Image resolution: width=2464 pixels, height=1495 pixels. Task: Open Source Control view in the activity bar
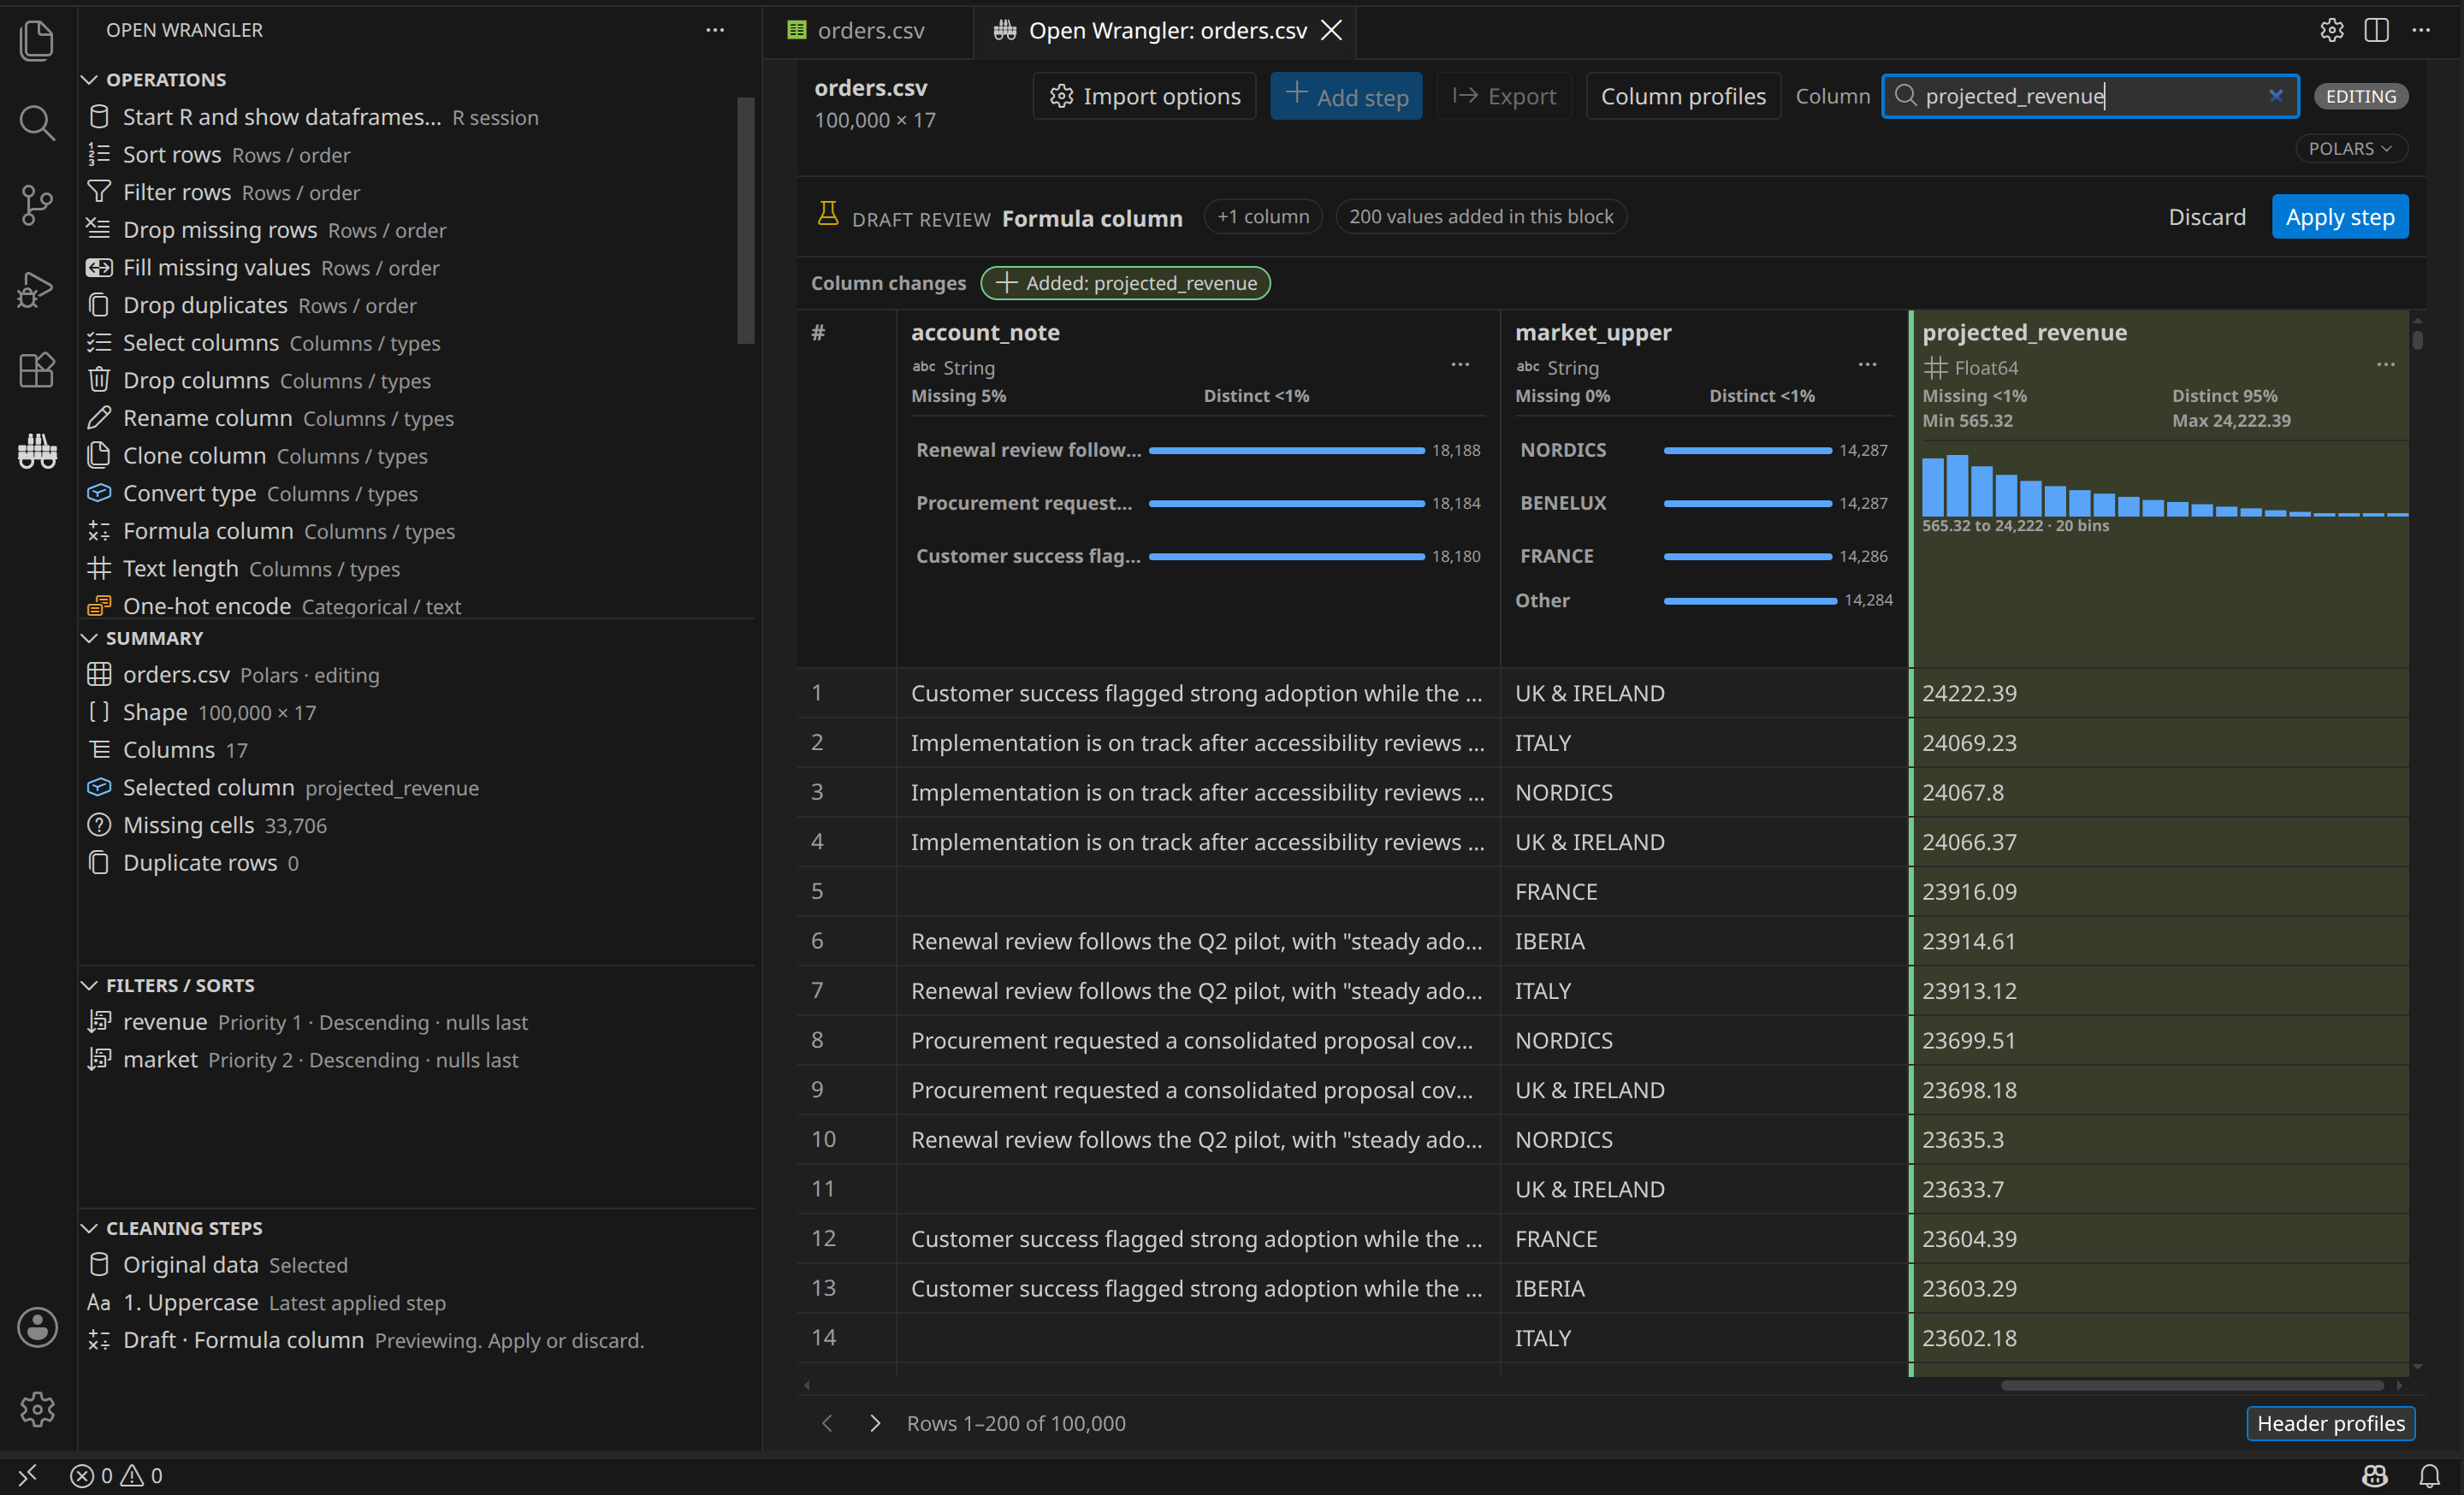[x=37, y=205]
